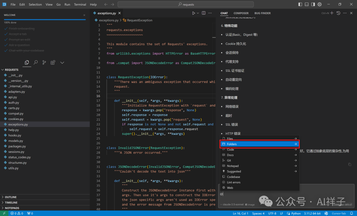This screenshot has height=216, width=357.
Task: Change indentation via Spaces: 4
Action: [x=258, y=213]
